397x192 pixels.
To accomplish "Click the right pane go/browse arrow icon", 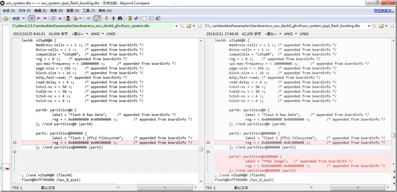I will [x=375, y=26].
